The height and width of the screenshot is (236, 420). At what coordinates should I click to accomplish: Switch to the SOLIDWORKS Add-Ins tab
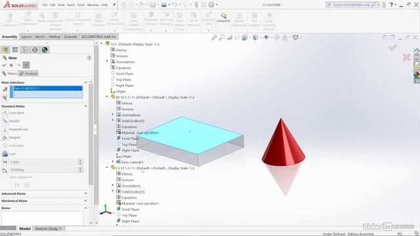pos(99,37)
